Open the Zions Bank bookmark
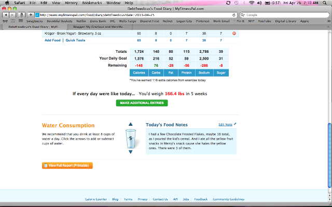The image size is (332, 207). [x=98, y=21]
